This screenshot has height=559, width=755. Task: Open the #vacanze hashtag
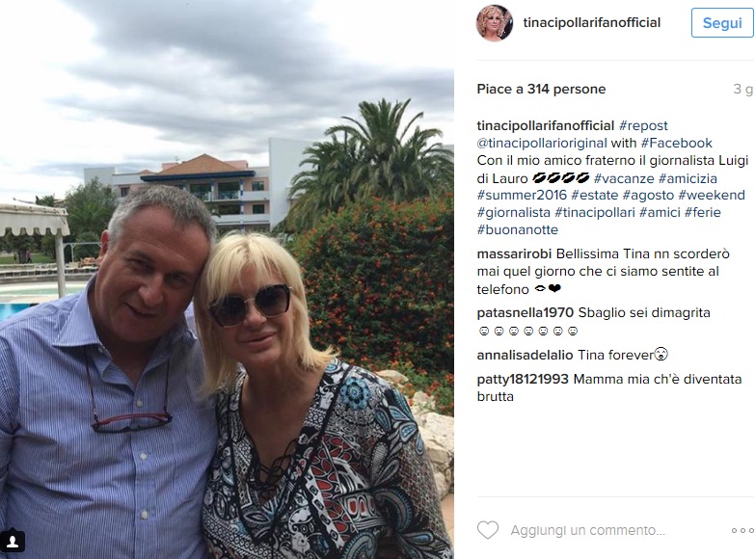624,178
